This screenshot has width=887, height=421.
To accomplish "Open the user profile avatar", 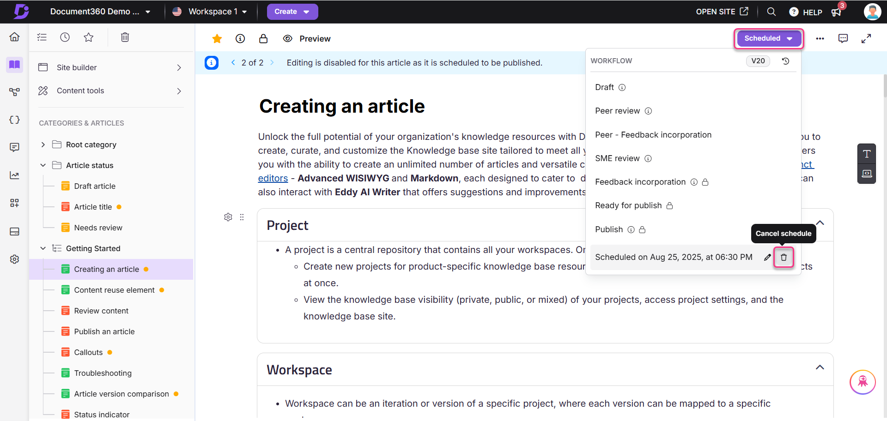I will (872, 12).
